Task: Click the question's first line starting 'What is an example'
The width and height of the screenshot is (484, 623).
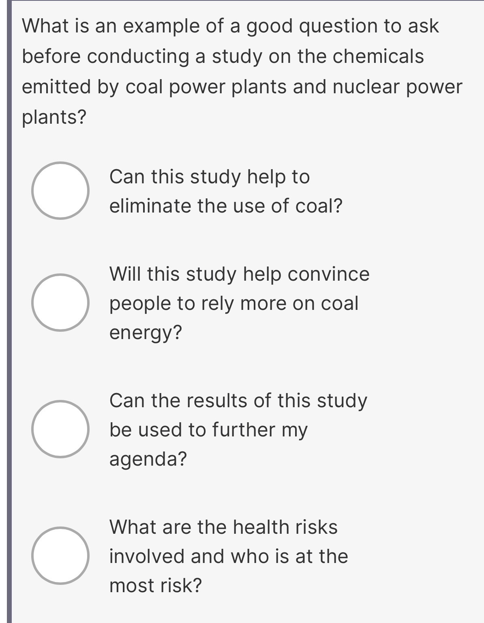Action: pyautogui.click(x=230, y=26)
